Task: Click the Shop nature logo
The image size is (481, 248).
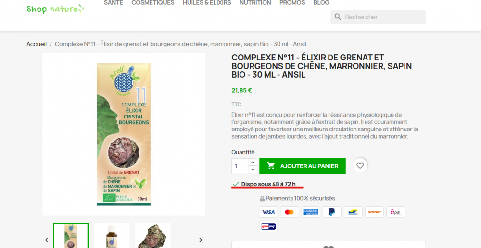Action: point(55,9)
